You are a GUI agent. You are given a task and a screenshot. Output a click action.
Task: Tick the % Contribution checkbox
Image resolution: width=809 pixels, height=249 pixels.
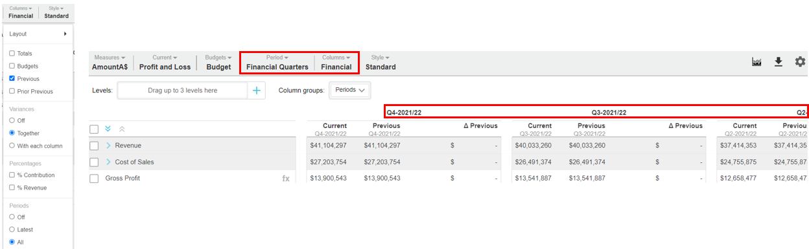coord(12,175)
